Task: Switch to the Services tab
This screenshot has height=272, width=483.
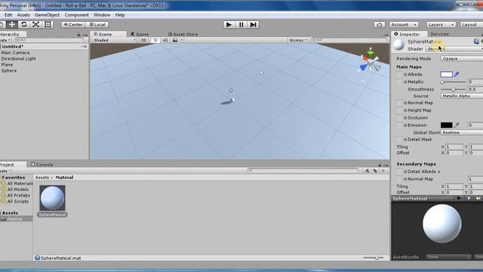Action: pos(439,34)
